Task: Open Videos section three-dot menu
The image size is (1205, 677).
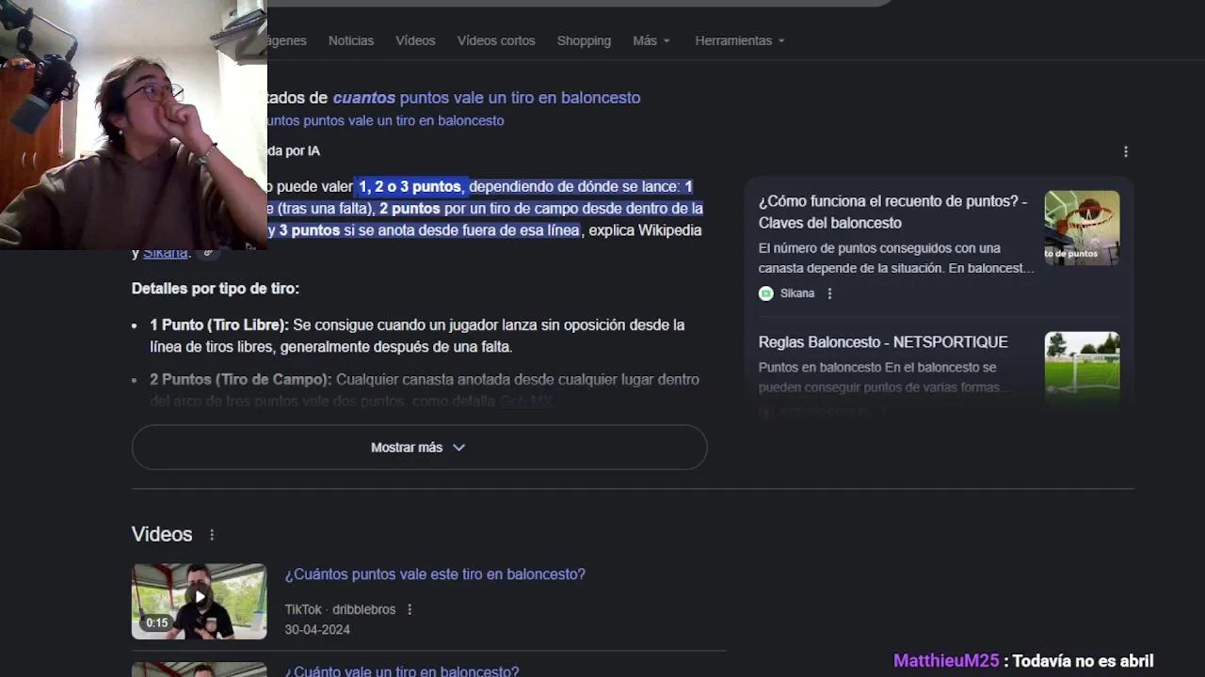Action: [x=212, y=535]
